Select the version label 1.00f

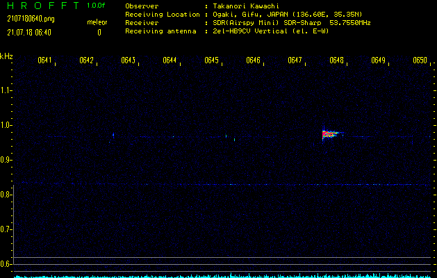(x=96, y=6)
